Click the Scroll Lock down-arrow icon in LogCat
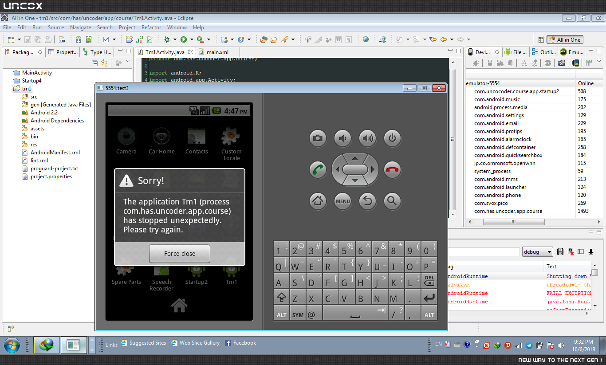 591,251
